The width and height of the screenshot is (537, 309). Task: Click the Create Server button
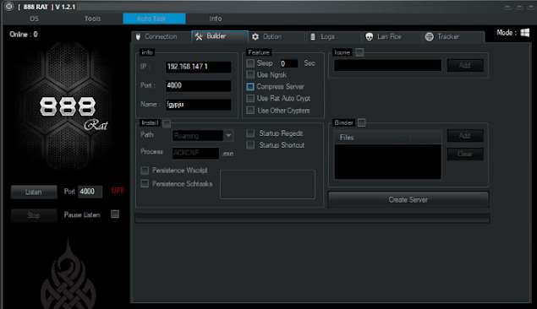point(408,199)
